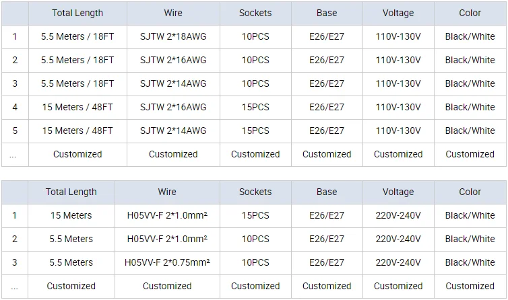Click the Color header in first table
508x300 pixels.
tap(470, 13)
